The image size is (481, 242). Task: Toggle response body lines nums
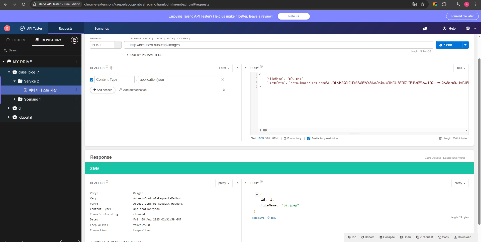[x=258, y=218]
